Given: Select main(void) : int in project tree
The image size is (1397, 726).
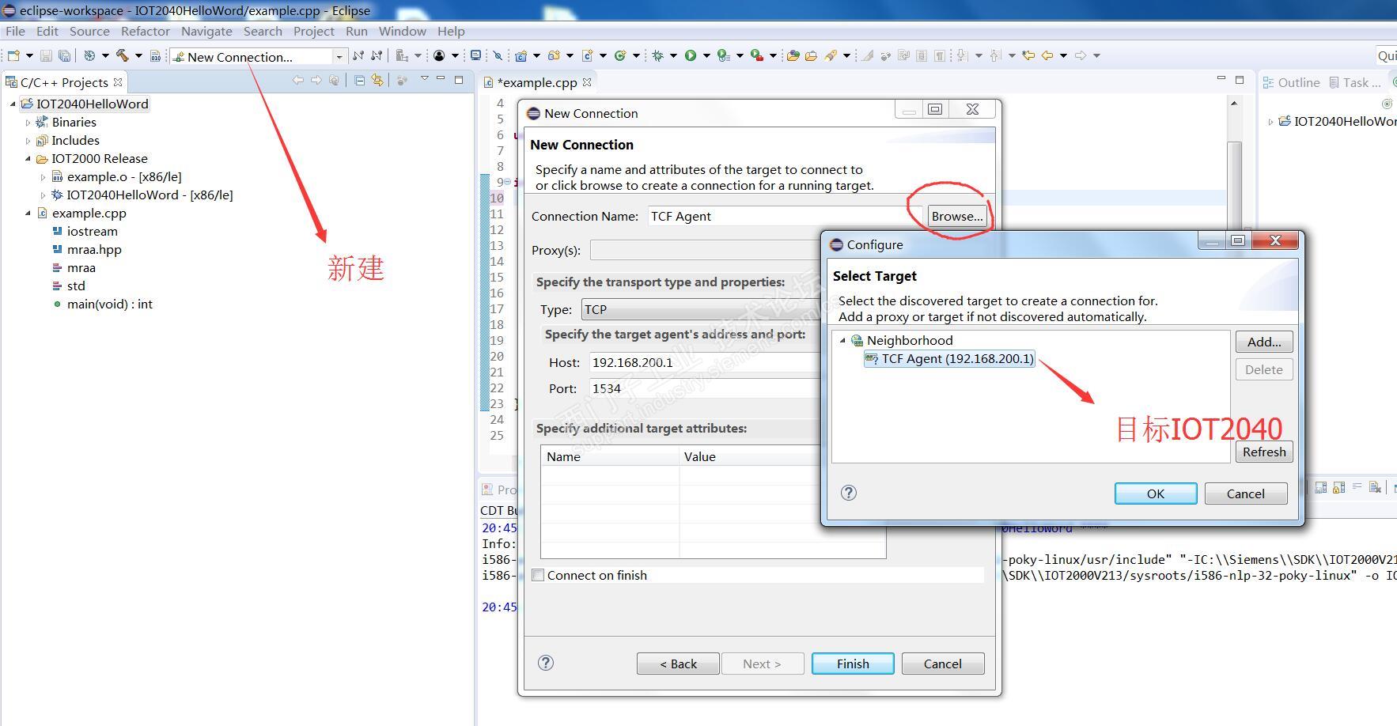Looking at the screenshot, I should click(x=109, y=304).
